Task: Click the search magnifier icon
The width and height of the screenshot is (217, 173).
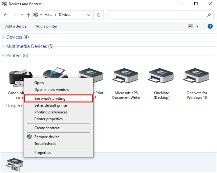Action: 209,15
